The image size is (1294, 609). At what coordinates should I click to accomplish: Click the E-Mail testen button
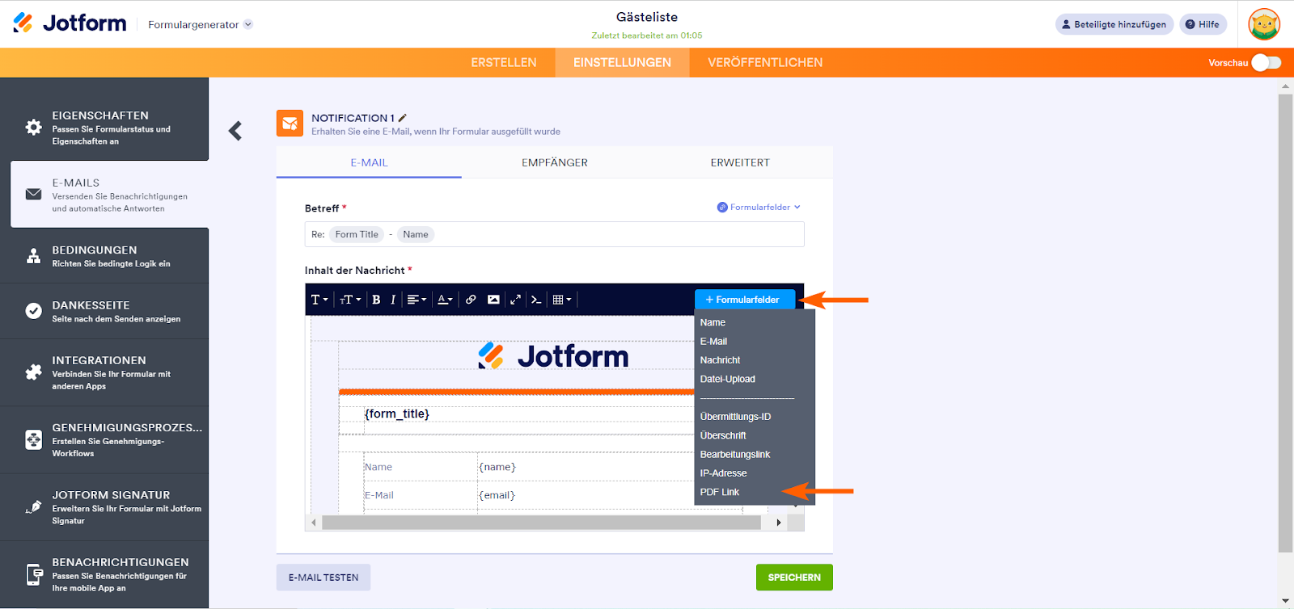click(x=323, y=577)
